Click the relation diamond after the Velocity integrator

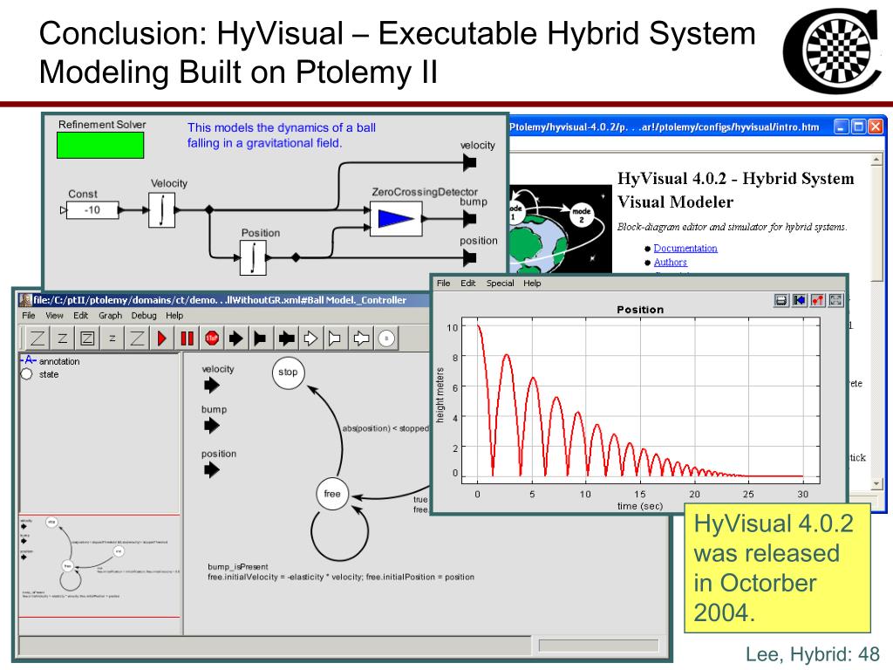pos(209,210)
